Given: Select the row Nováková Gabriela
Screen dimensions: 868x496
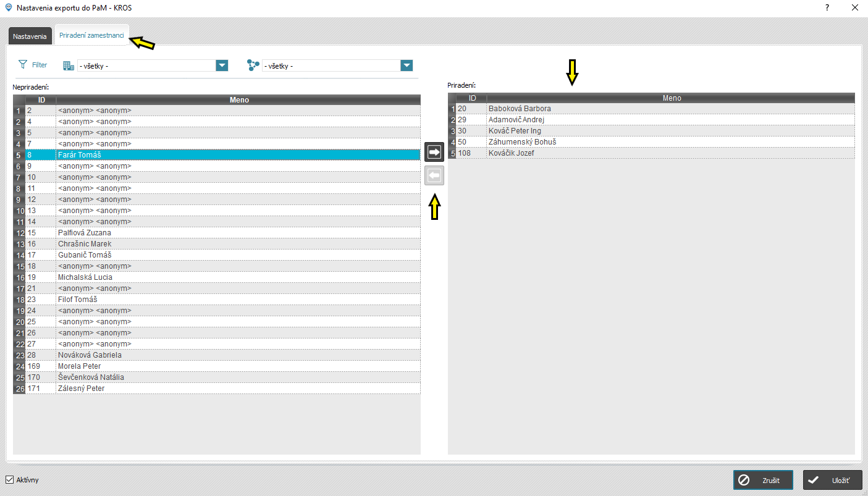Looking at the screenshot, I should coord(217,355).
